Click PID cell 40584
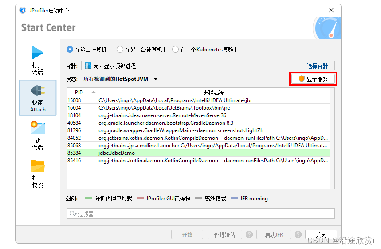The image size is (381, 249). coord(82,123)
